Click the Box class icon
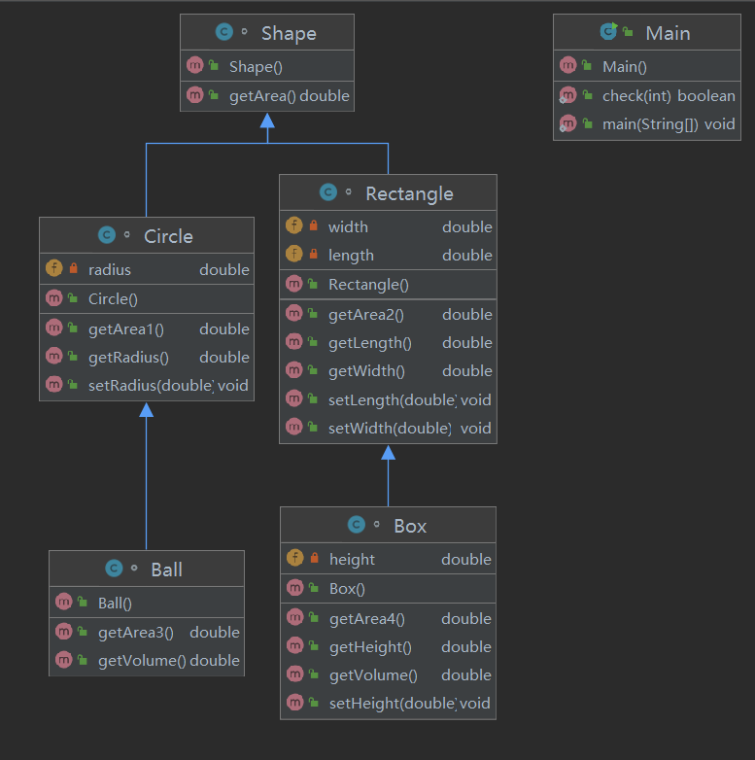Viewport: 755px width, 760px height. [357, 525]
